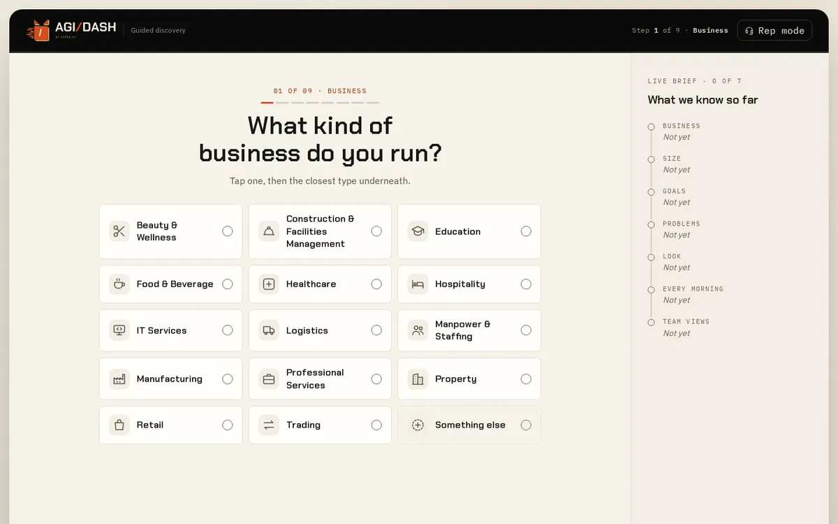Image resolution: width=838 pixels, height=524 pixels.
Task: Select the Education radio button
Action: [x=526, y=231]
